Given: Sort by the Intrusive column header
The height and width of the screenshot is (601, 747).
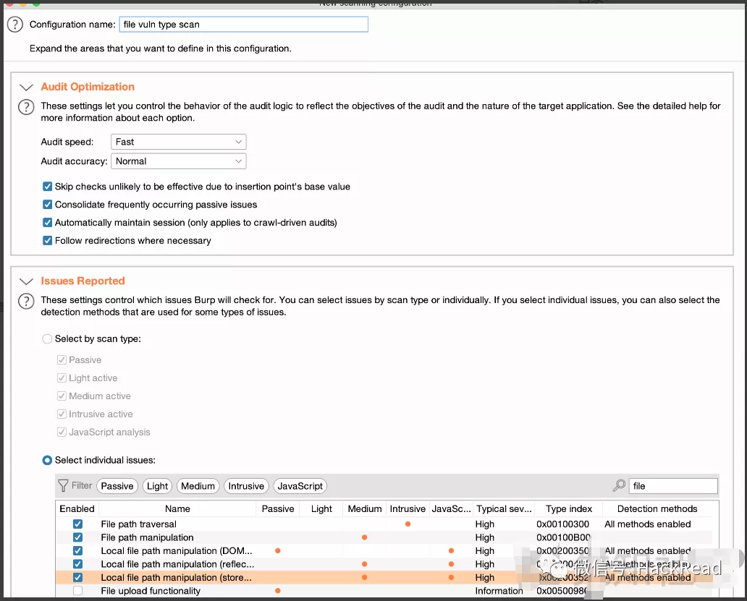Looking at the screenshot, I should 408,508.
